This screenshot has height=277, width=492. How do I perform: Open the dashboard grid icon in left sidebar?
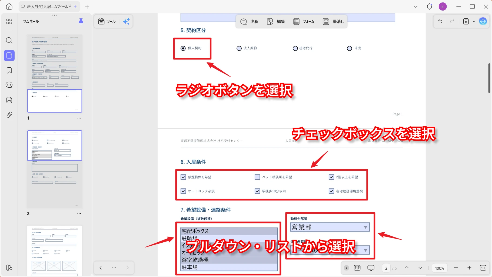pyautogui.click(x=9, y=21)
